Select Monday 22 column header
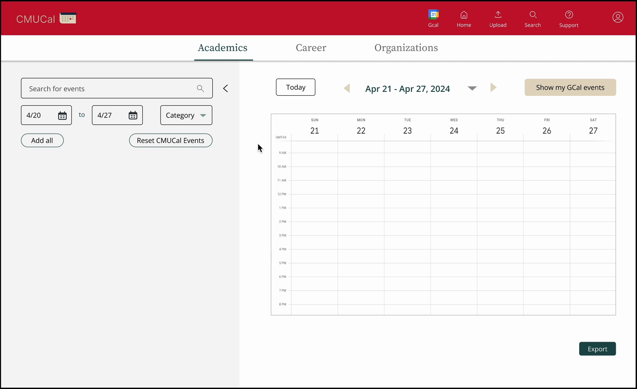This screenshot has height=389, width=637. 361,127
